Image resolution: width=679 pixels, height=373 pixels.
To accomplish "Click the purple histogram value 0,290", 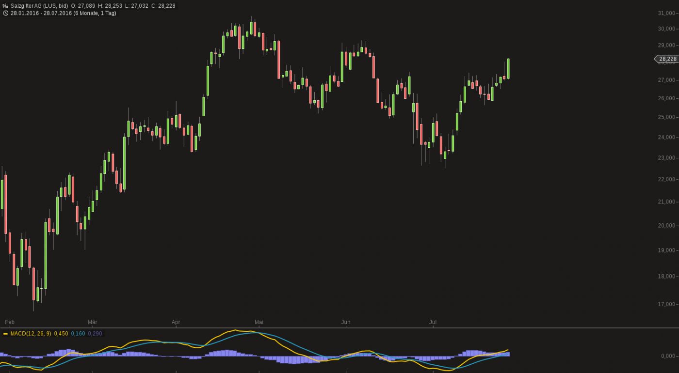I will pyautogui.click(x=95, y=334).
